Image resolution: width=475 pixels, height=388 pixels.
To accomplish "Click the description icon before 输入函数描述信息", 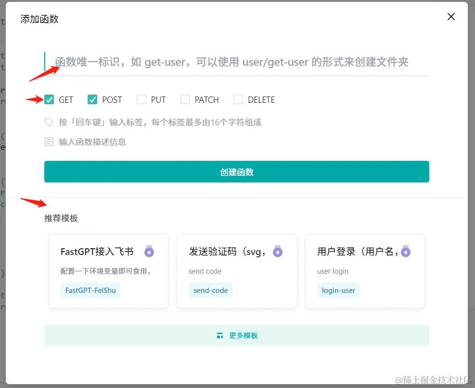I will pyautogui.click(x=49, y=142).
